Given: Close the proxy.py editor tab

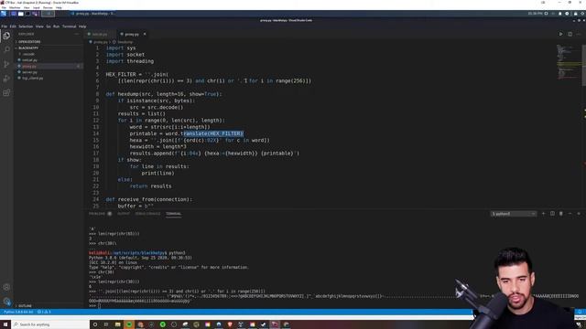Looking at the screenshot, I should coord(145,34).
